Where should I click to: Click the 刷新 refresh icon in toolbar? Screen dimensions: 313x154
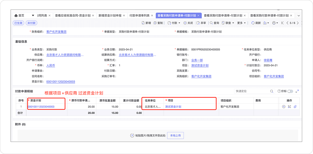pyautogui.click(x=253, y=23)
